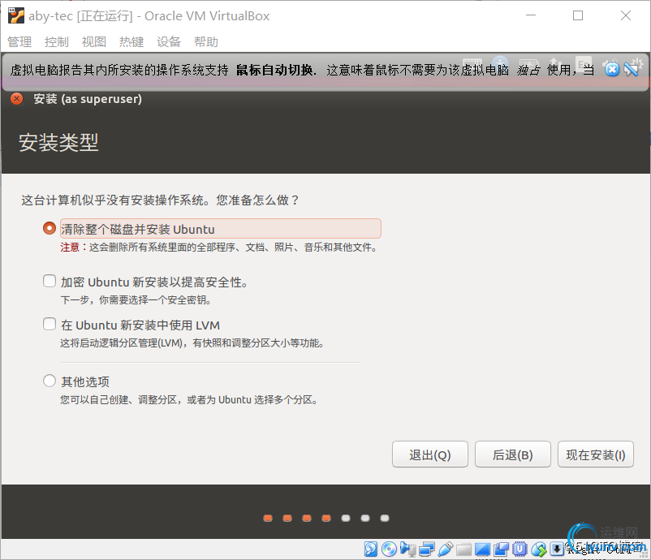
Task: Dismiss the mouse integration notification
Action: coord(612,69)
